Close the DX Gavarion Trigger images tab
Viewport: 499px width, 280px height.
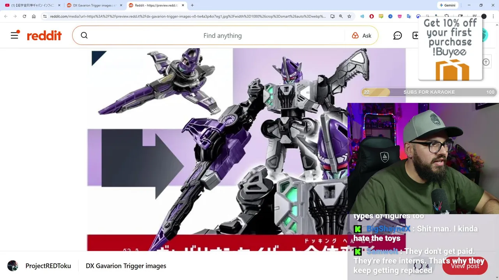tap(121, 5)
